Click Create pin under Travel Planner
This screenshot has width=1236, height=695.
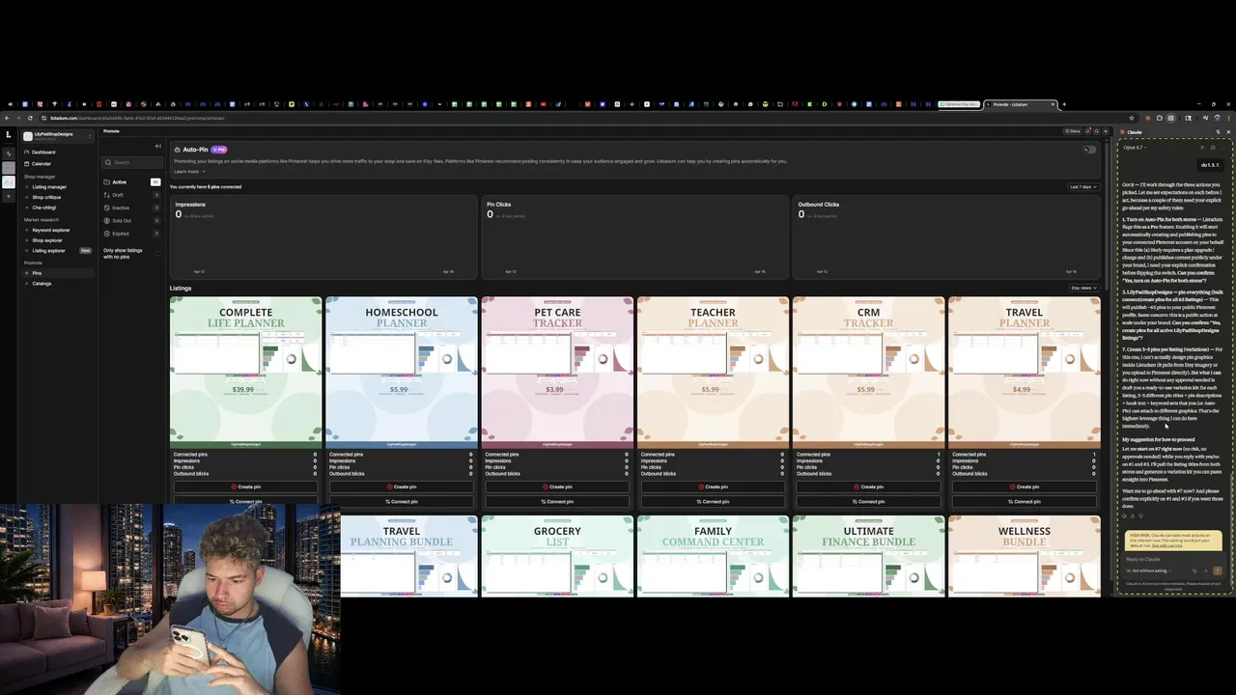(1025, 486)
